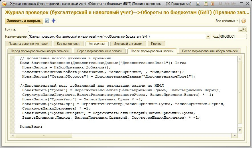Click the blue lightbulb icon

53,21
